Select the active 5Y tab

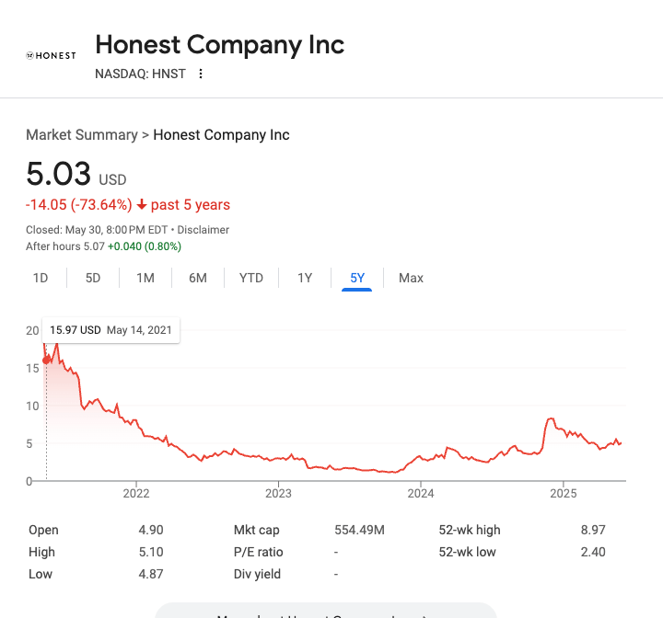pos(357,278)
